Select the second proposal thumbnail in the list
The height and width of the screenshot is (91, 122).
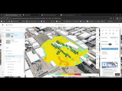click(8, 42)
